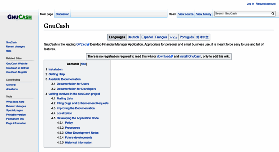Open the View source tab

[x=186, y=14]
